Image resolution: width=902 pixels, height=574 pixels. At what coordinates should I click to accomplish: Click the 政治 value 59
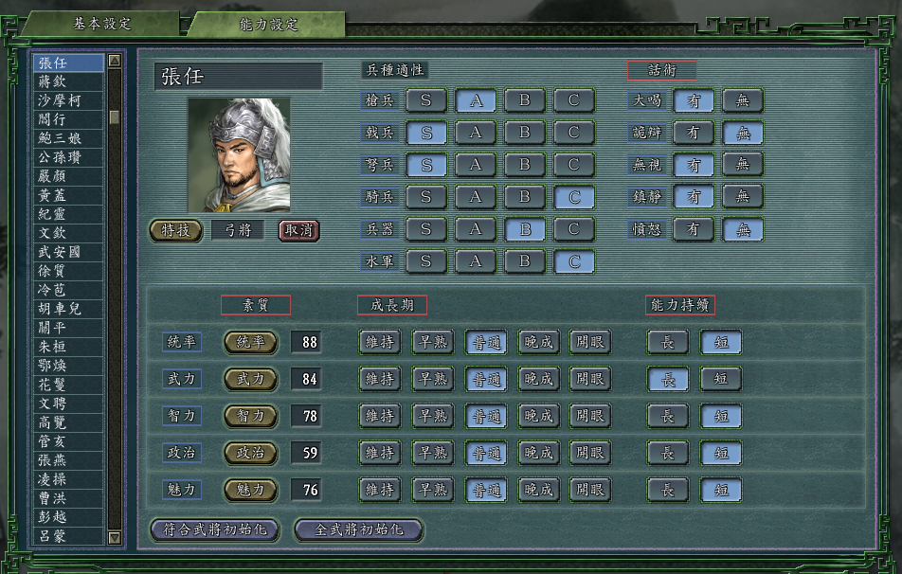pos(307,453)
